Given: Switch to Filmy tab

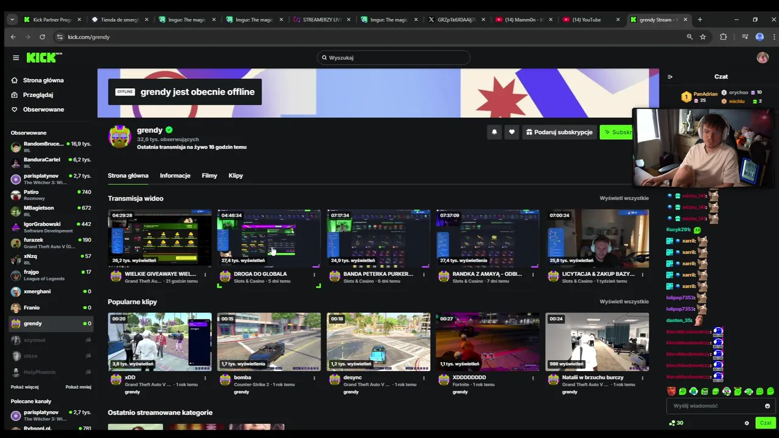Looking at the screenshot, I should pos(209,176).
